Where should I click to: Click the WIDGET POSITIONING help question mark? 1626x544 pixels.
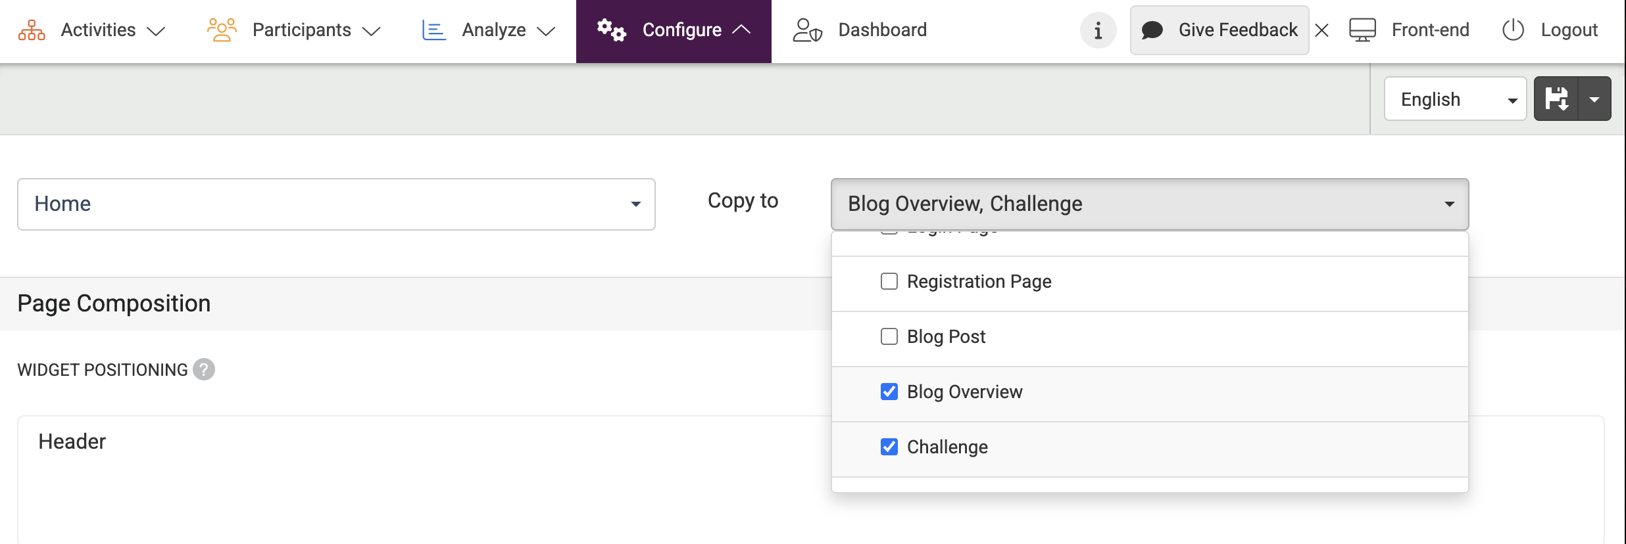pos(204,370)
